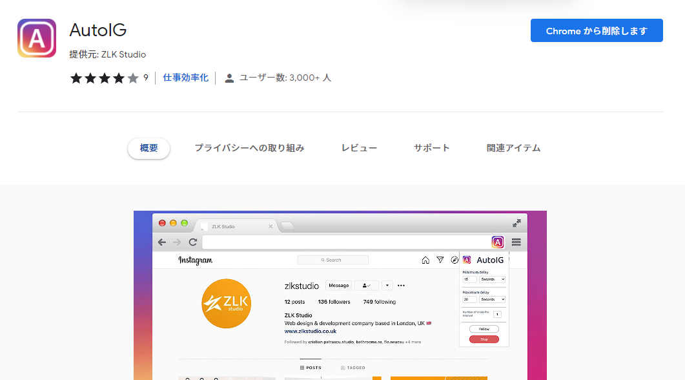
Task: Click the AutoIG extension logo icon
Action: [37, 38]
